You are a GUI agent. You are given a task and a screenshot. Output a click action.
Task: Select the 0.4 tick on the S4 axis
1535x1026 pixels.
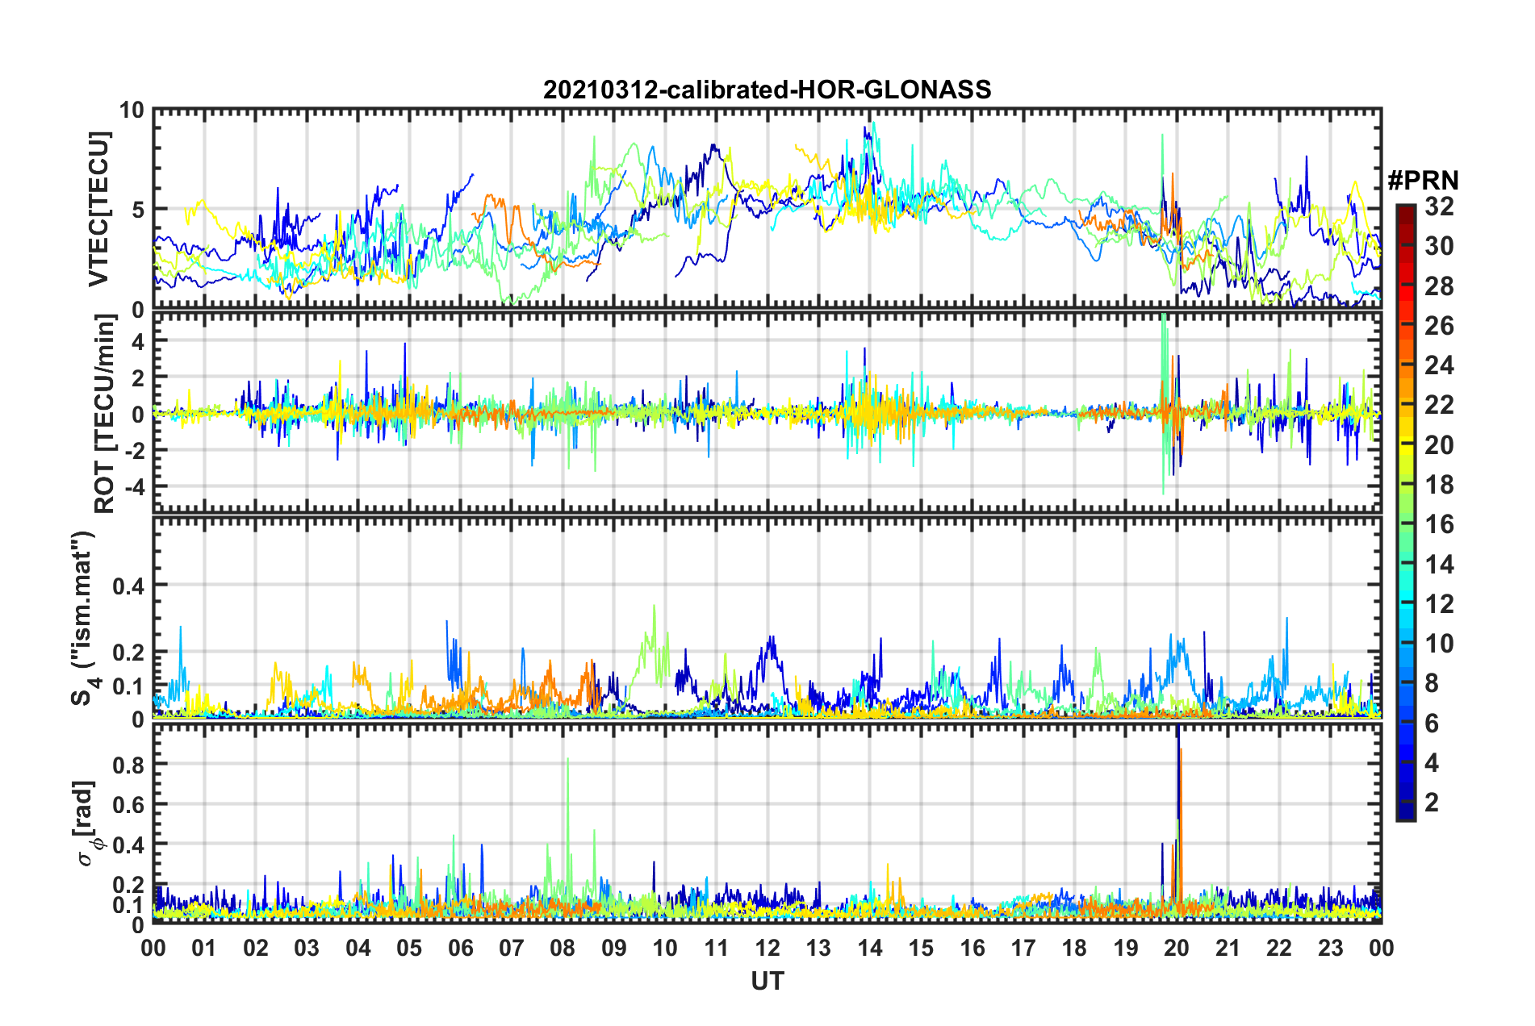click(128, 586)
